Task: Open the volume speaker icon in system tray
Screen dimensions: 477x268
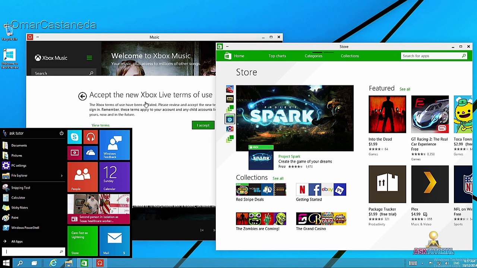Action: (x=447, y=263)
